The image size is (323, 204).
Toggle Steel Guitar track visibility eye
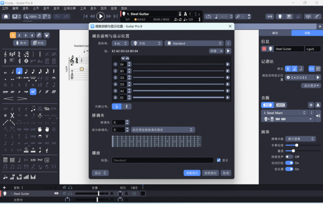coord(56,194)
